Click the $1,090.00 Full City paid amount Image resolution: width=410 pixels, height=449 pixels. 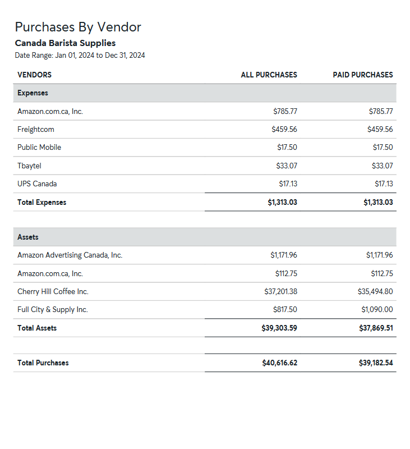tap(377, 309)
